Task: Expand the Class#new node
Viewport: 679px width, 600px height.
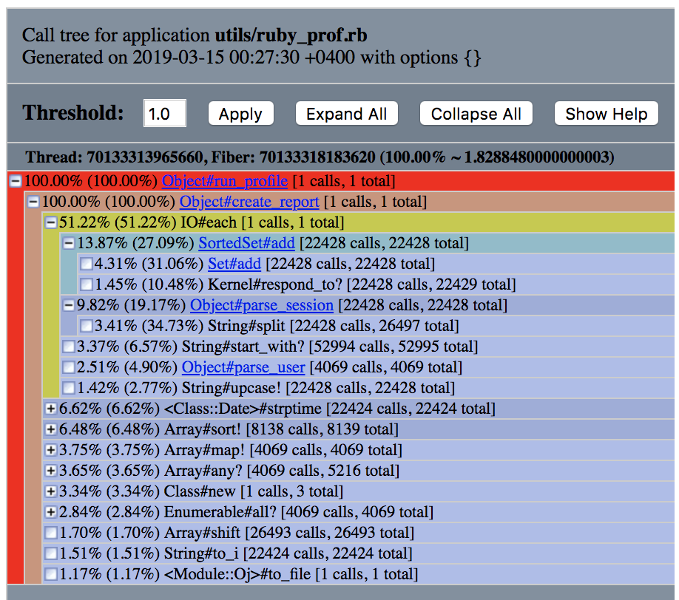Action: pos(50,491)
